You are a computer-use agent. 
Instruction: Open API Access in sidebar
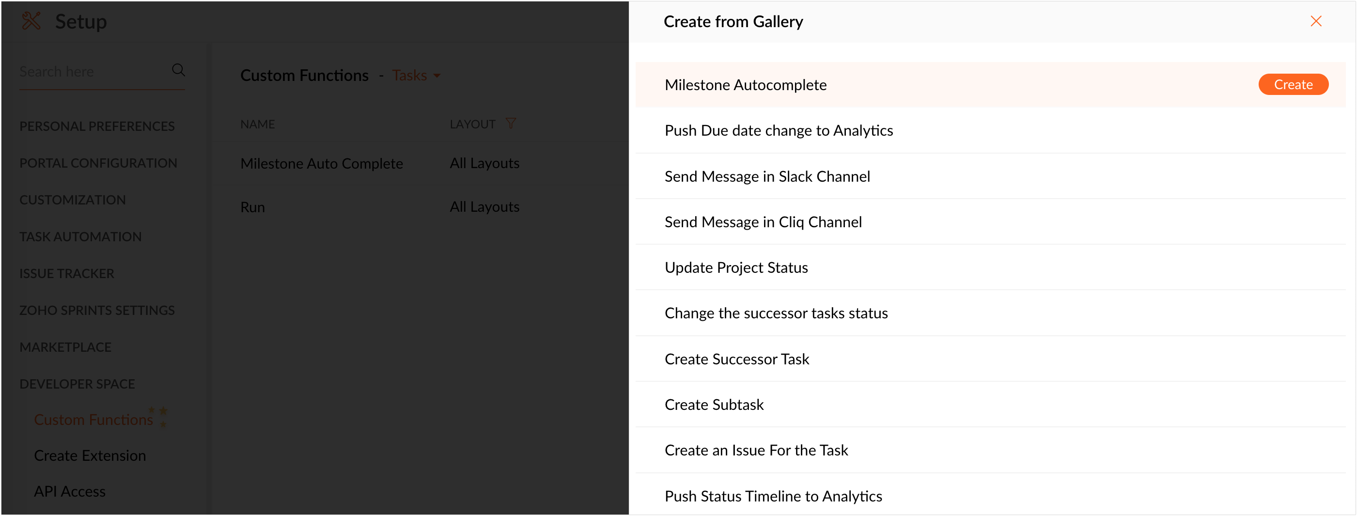click(70, 491)
